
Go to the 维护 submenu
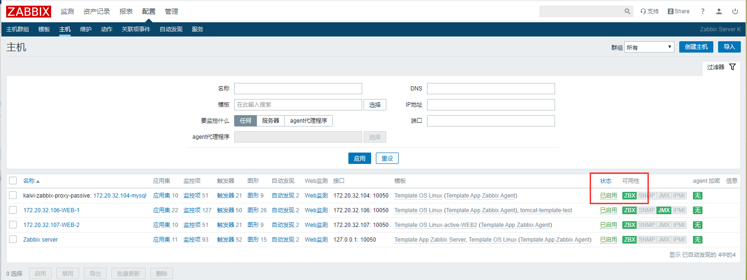86,29
